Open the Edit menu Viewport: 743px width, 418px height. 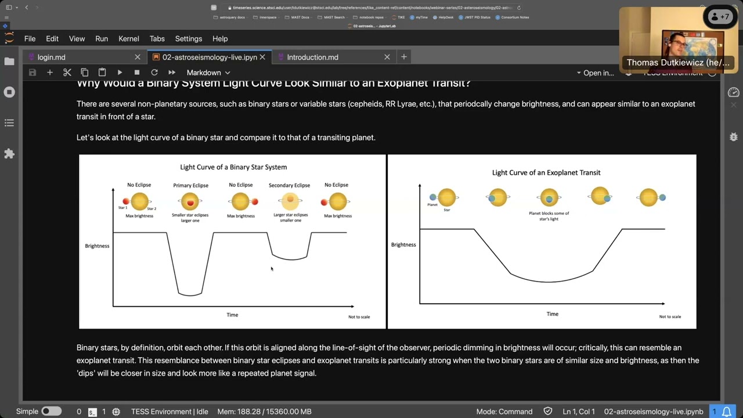pyautogui.click(x=52, y=38)
